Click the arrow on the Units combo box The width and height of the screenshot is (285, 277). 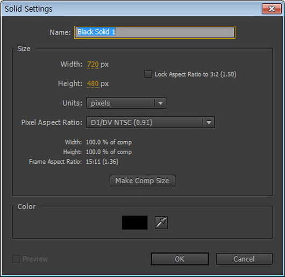pyautogui.click(x=160, y=103)
